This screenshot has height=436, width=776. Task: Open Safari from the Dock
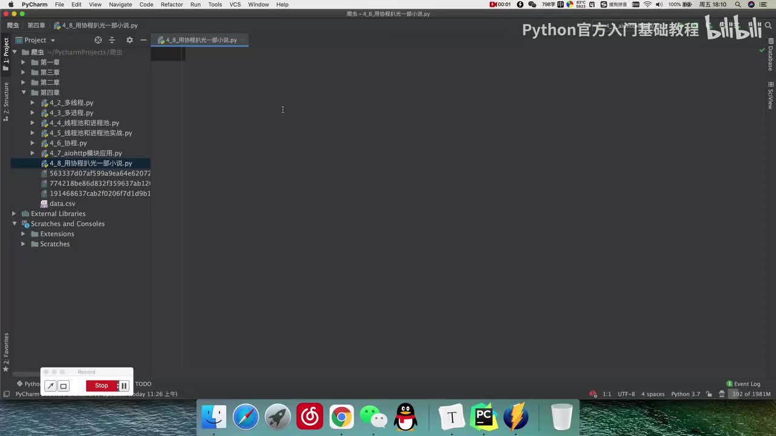tap(246, 417)
